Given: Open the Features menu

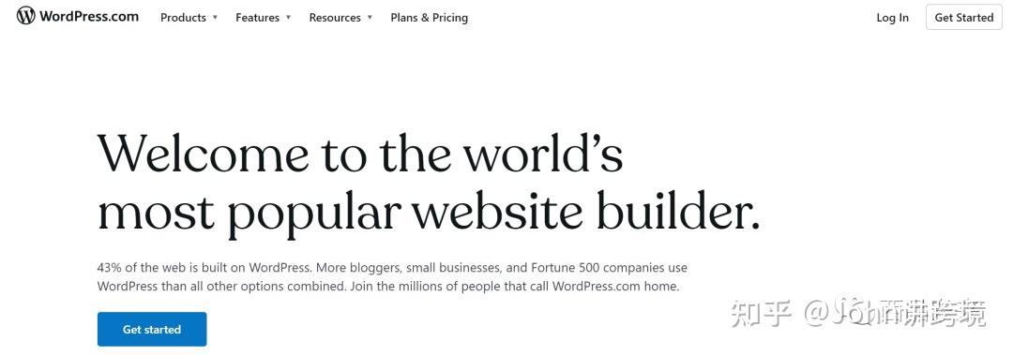Looking at the screenshot, I should (x=257, y=18).
